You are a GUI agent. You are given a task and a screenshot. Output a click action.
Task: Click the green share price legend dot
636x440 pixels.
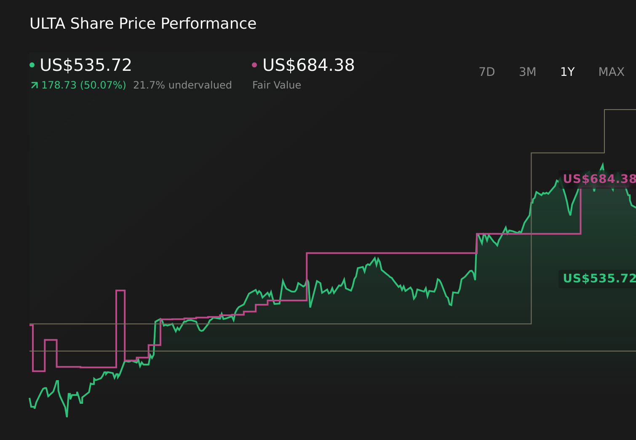click(x=33, y=64)
